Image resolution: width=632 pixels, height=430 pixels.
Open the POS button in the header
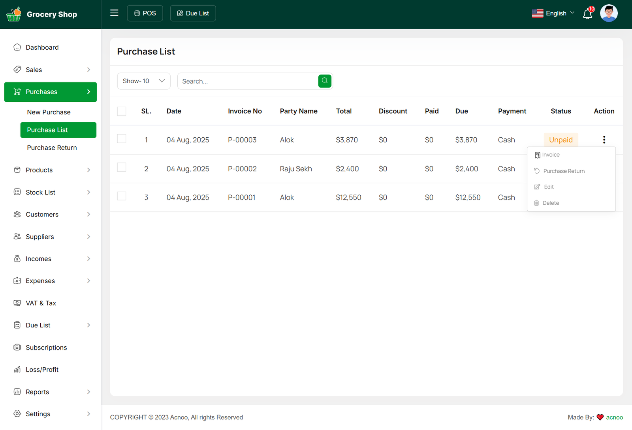click(145, 13)
